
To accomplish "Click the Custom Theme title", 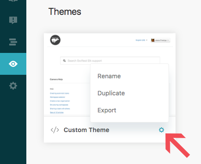I will (x=86, y=130).
